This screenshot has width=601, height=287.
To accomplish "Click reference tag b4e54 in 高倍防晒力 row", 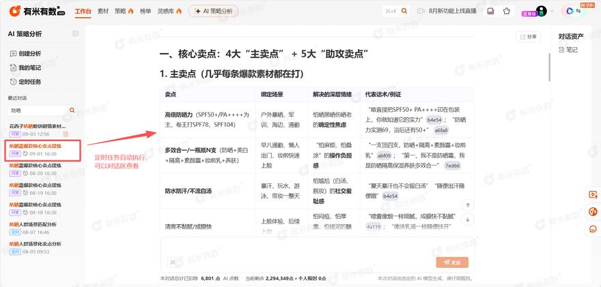I will pos(434,120).
